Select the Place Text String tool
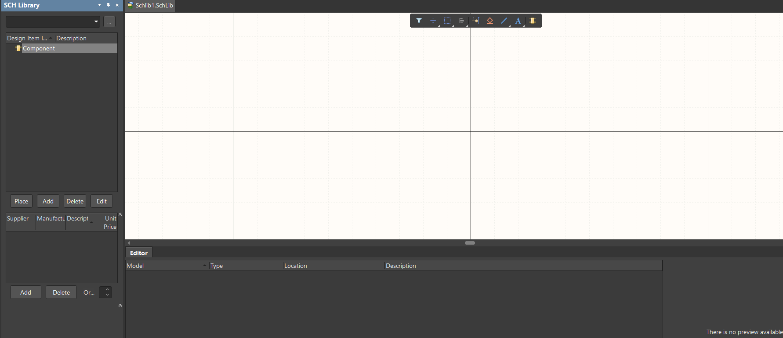This screenshot has height=338, width=783. tap(518, 21)
